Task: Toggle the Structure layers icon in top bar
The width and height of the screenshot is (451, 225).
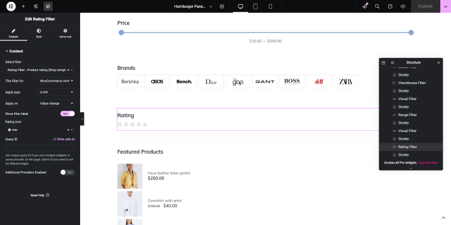Action: pyautogui.click(x=48, y=7)
